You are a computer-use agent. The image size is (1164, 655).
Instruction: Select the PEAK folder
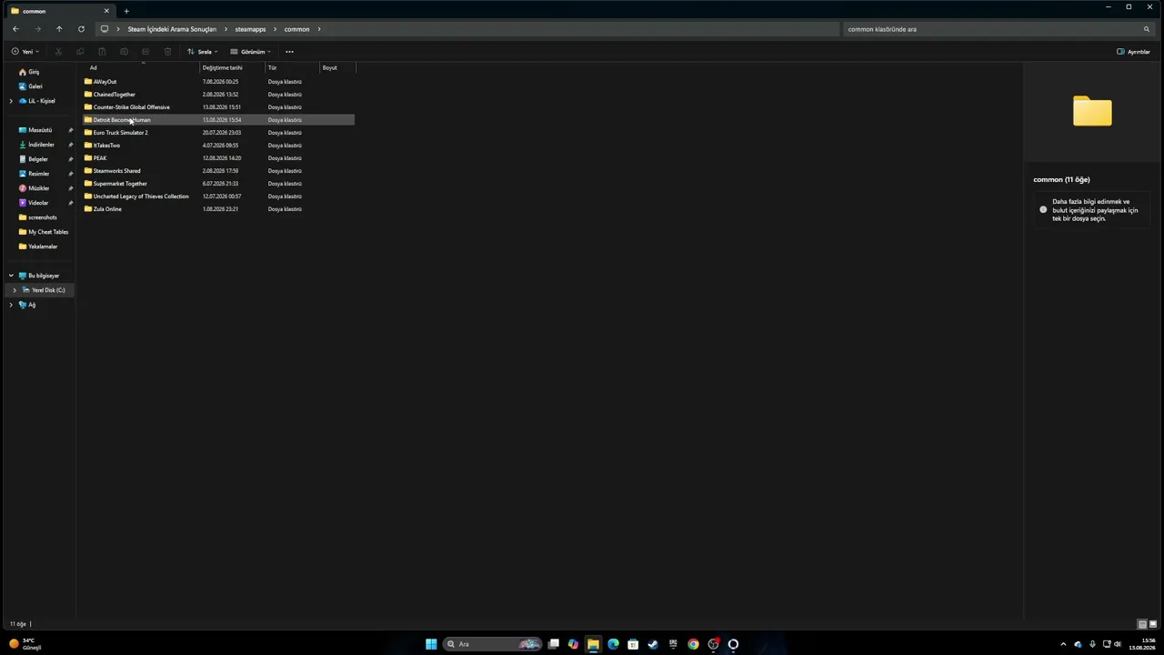tap(218, 158)
